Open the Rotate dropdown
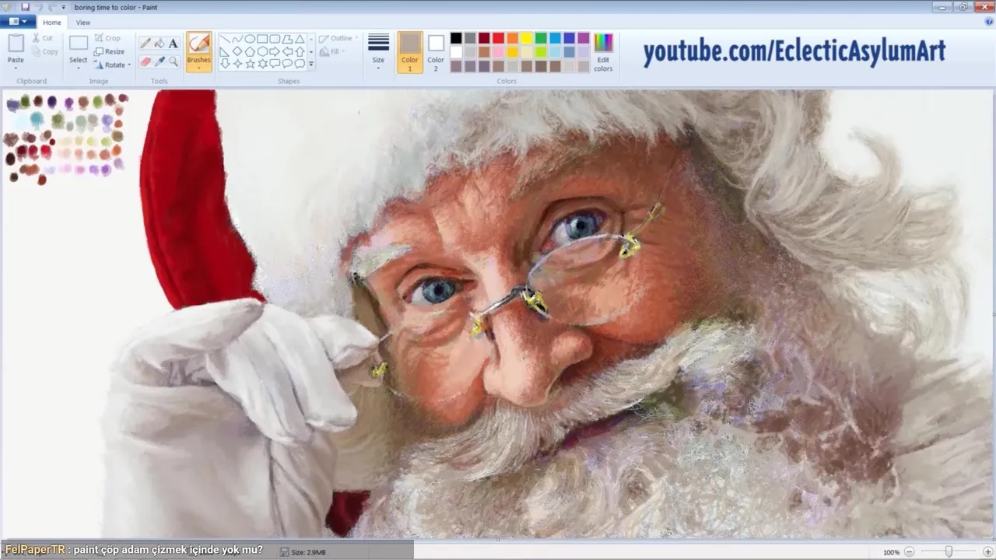This screenshot has width=996, height=560. [x=112, y=65]
